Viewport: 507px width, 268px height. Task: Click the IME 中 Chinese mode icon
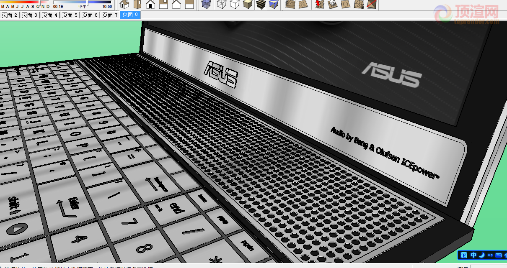point(473,255)
